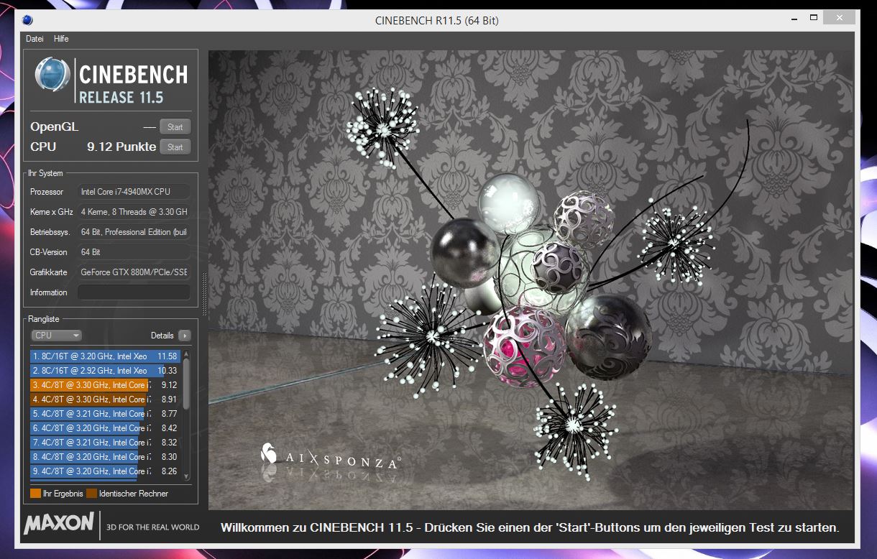877x559 pixels.
Task: Select ranking entry 3 with 9.12 score
Action: click(x=104, y=385)
